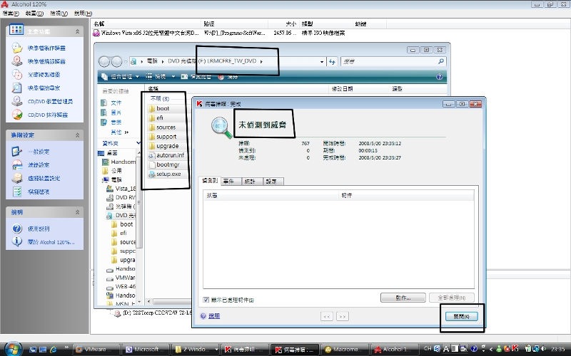This screenshot has height=356, width=571.
Task: Open the Views dropdown arrow in Explorer
Action: coord(173,77)
